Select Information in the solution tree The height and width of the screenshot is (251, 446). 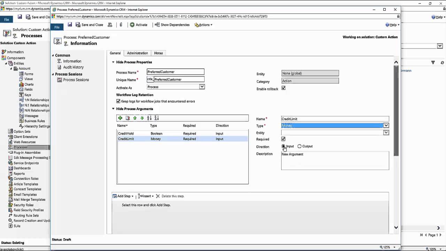click(15, 52)
